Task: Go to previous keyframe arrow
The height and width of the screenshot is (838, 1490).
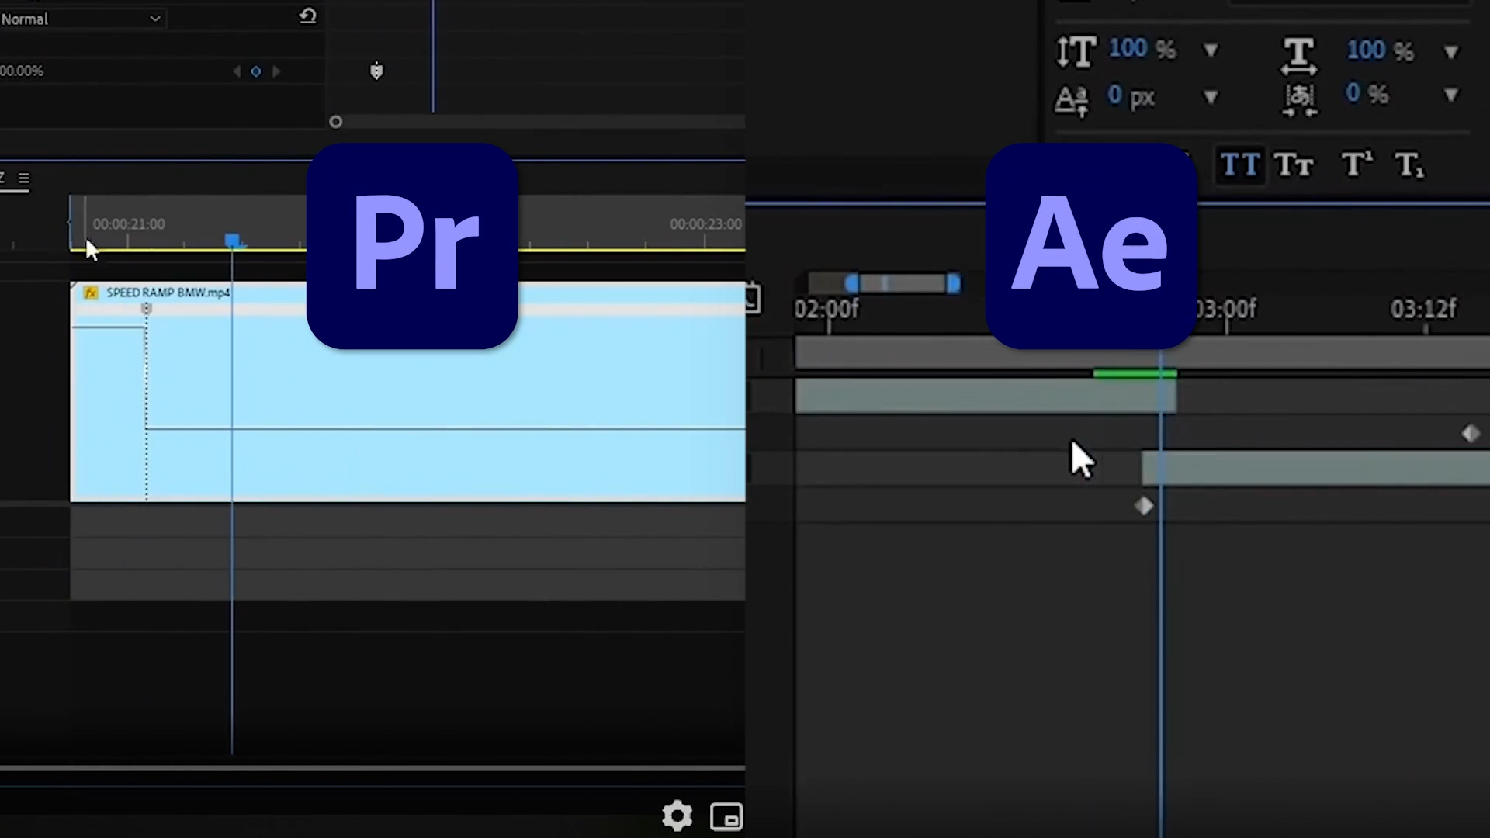Action: tap(237, 71)
